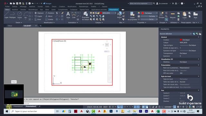
Task: Close the CALQUES drawing tab
Action: point(36,26)
